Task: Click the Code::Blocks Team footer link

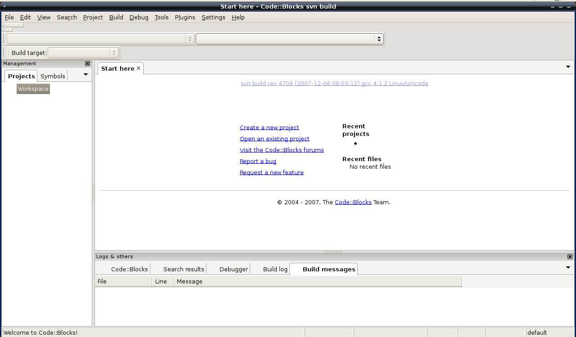Action: coord(353,202)
